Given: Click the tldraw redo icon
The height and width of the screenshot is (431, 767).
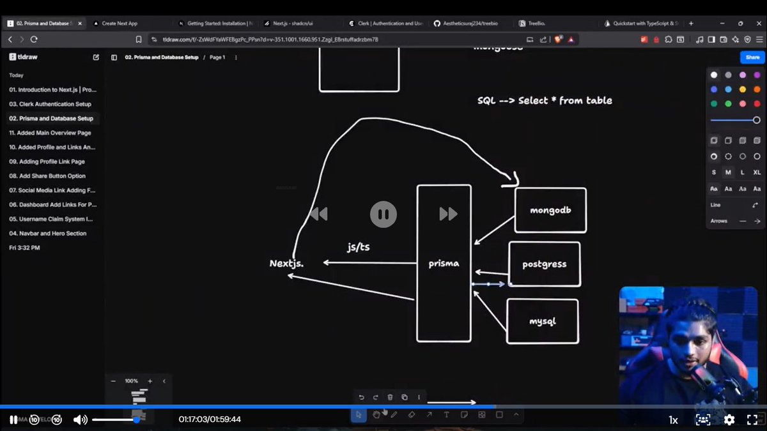Looking at the screenshot, I should tap(376, 397).
